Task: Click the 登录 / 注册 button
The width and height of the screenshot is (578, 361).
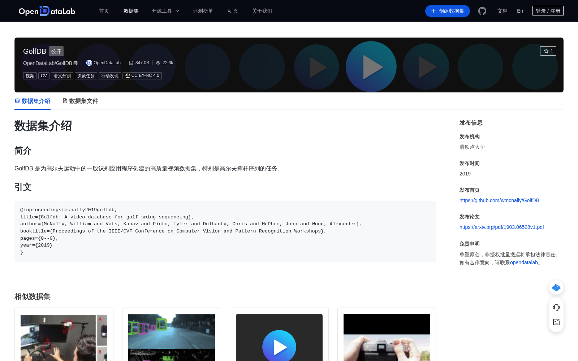Action: coord(548,11)
